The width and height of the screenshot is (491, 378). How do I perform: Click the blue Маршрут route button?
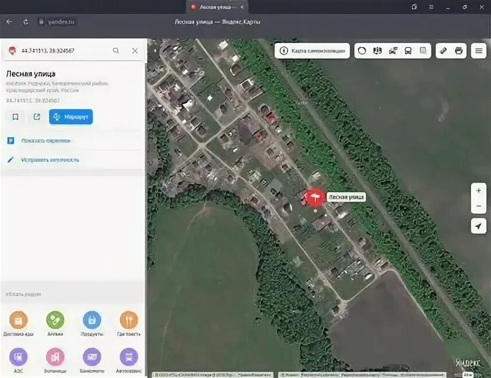pyautogui.click(x=71, y=117)
